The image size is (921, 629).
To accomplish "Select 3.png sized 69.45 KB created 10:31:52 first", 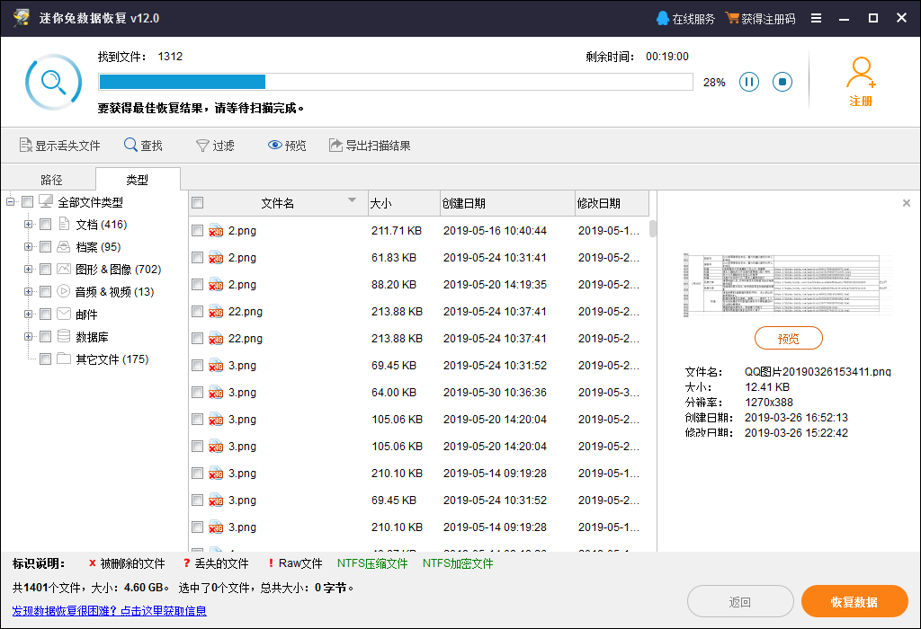I will pos(418,366).
